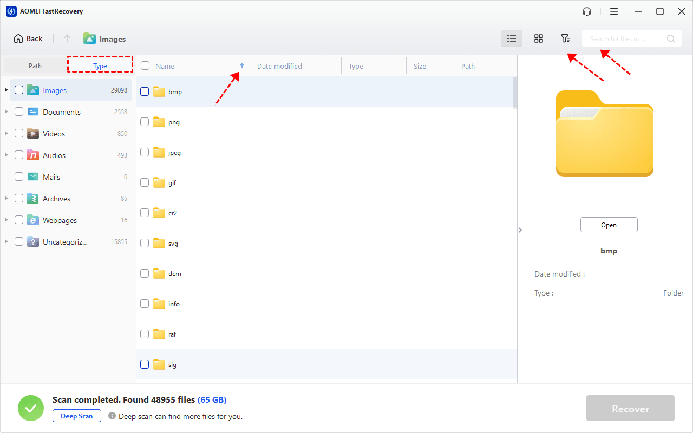Select the Type tab
Screen dimensions: 693x433
click(x=100, y=66)
